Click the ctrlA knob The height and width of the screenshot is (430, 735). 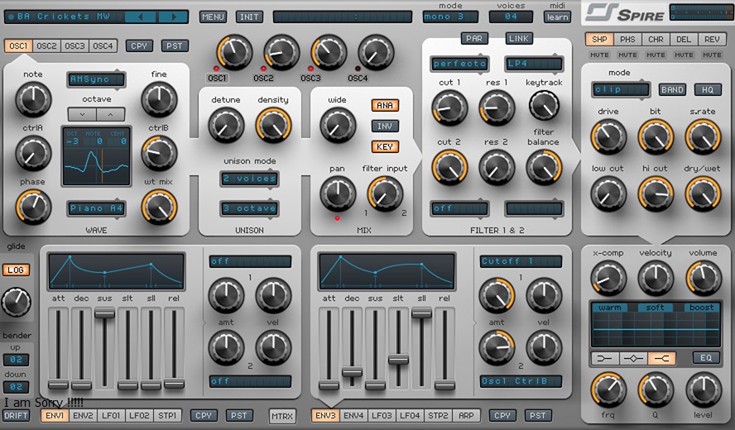[x=33, y=153]
